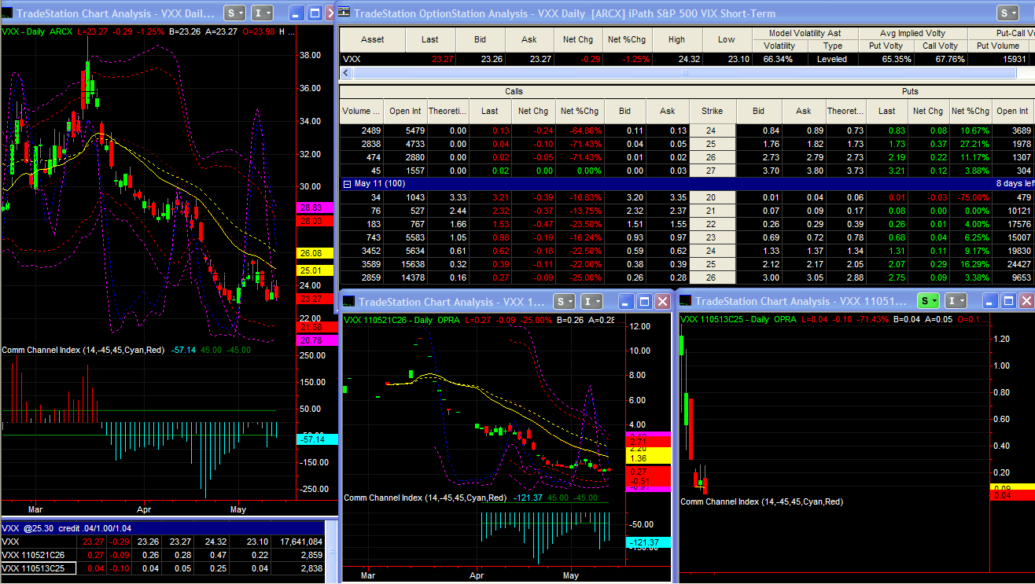The height and width of the screenshot is (584, 1035).
Task: Click the Low column header in the asset table
Action: click(x=726, y=39)
